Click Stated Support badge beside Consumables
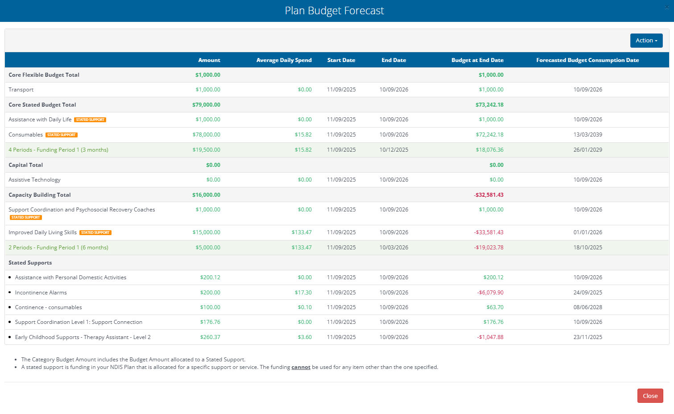 tap(62, 135)
